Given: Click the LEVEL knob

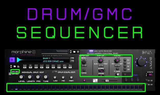Looking at the screenshot, I should click(21, 77).
